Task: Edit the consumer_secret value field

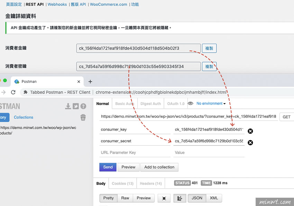Action: pyautogui.click(x=209, y=141)
